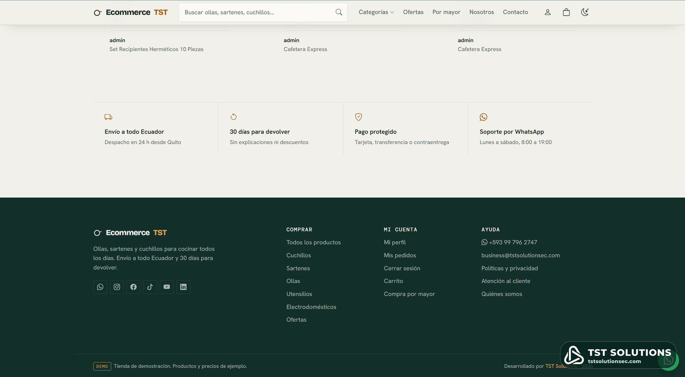The height and width of the screenshot is (377, 685).
Task: Click WhatsApp support icon above Soporte
Action: [483, 117]
